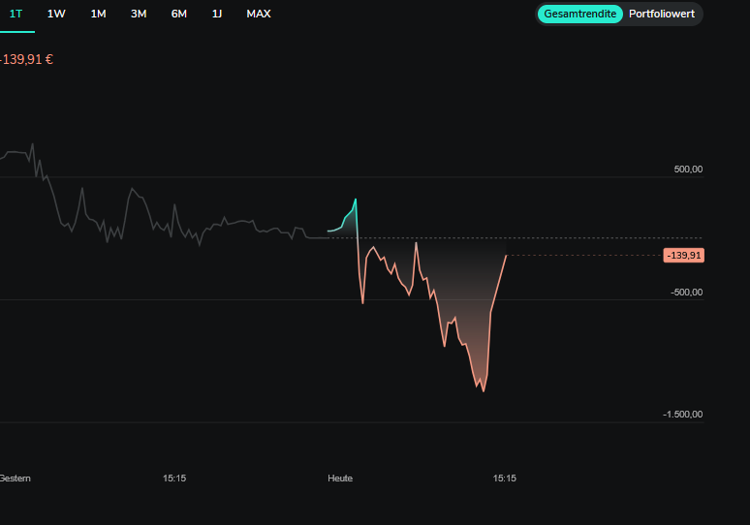This screenshot has height=525, width=750.
Task: Select the 3M time range
Action: click(139, 14)
